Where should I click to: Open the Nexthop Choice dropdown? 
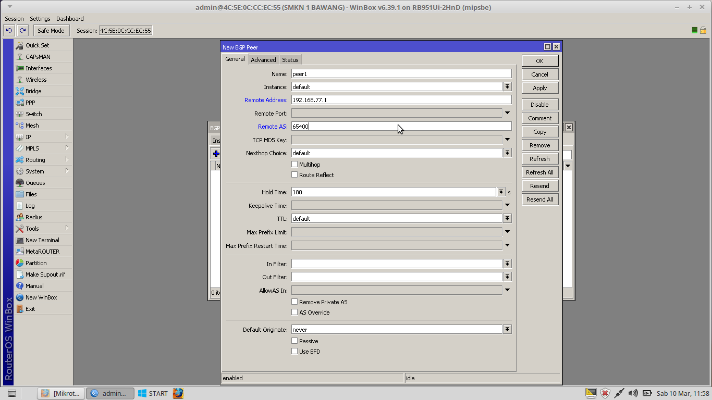click(x=507, y=153)
